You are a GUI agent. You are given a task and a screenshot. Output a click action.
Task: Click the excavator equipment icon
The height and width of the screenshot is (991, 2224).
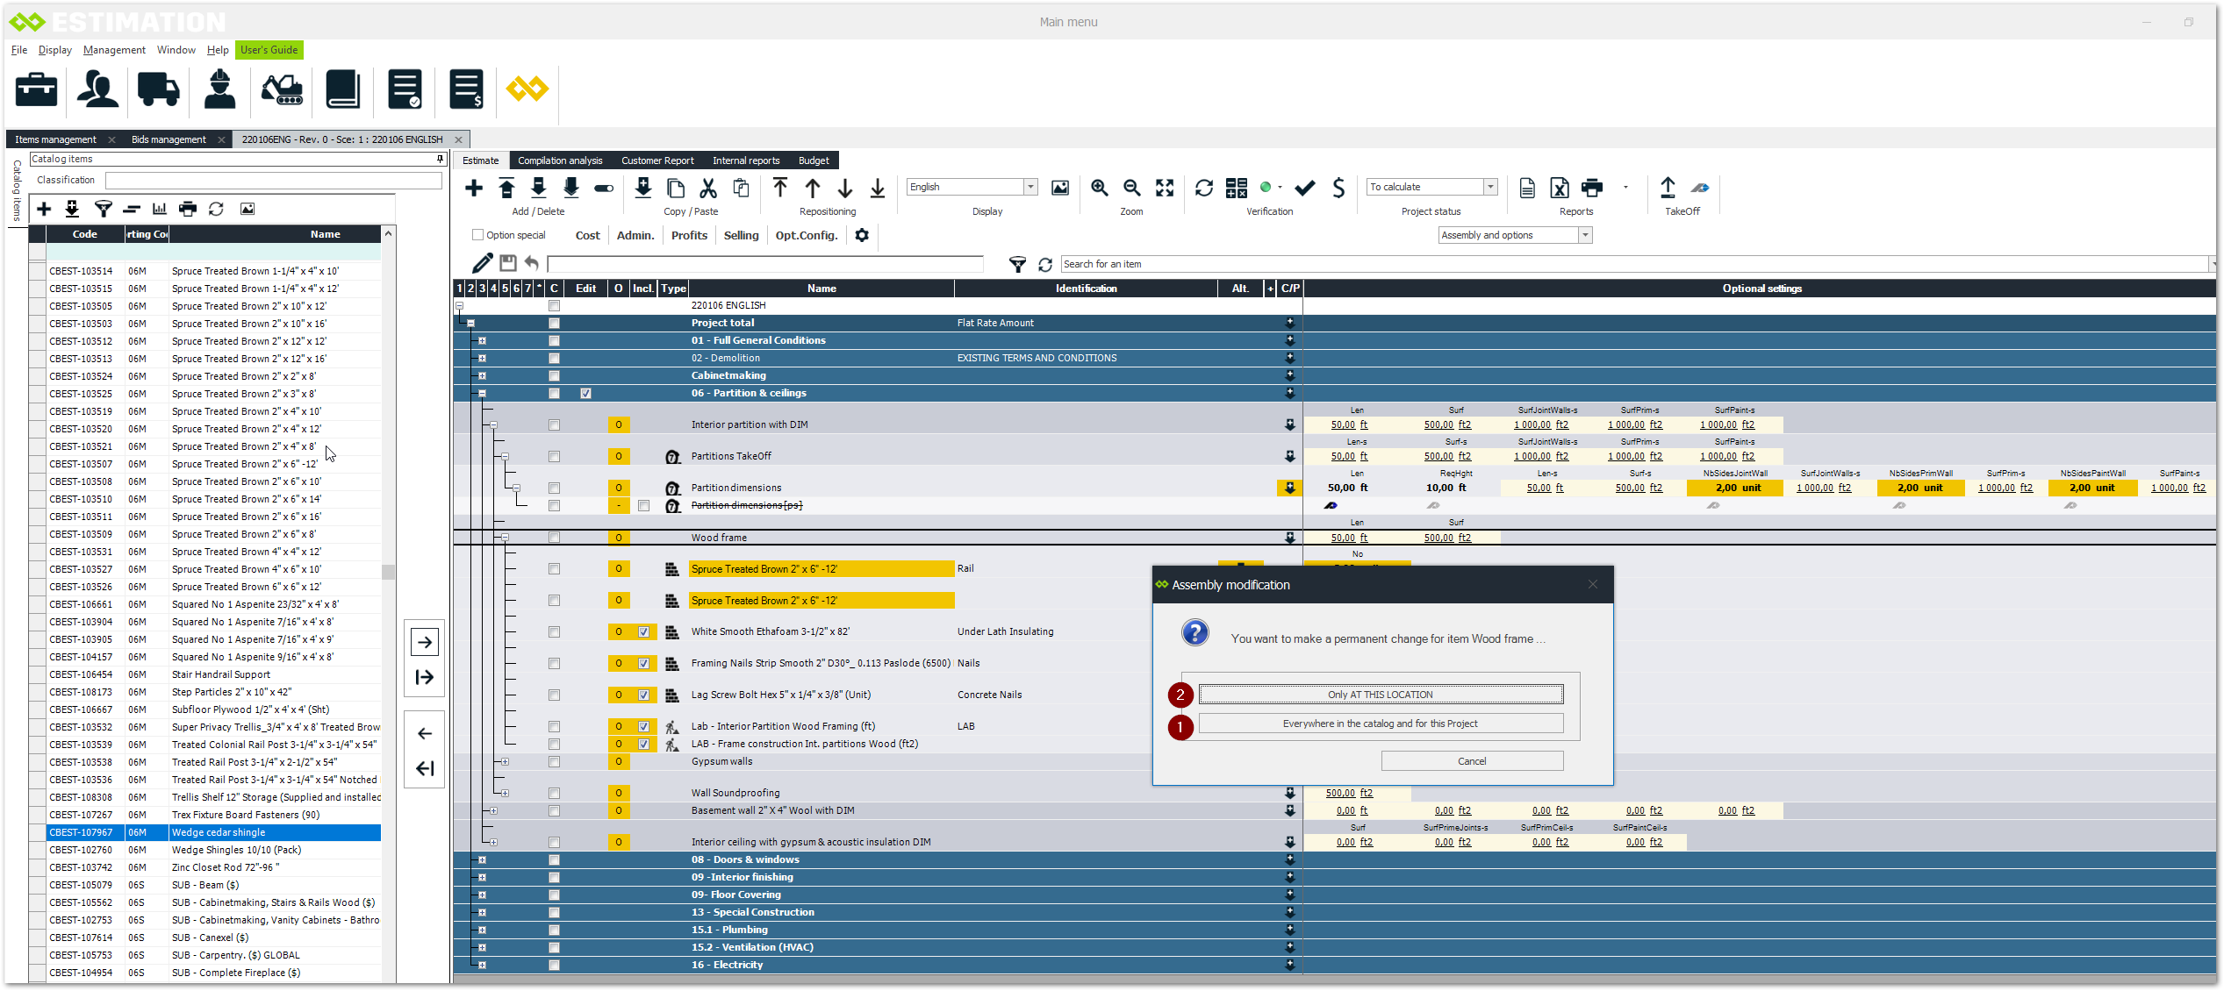click(x=282, y=89)
